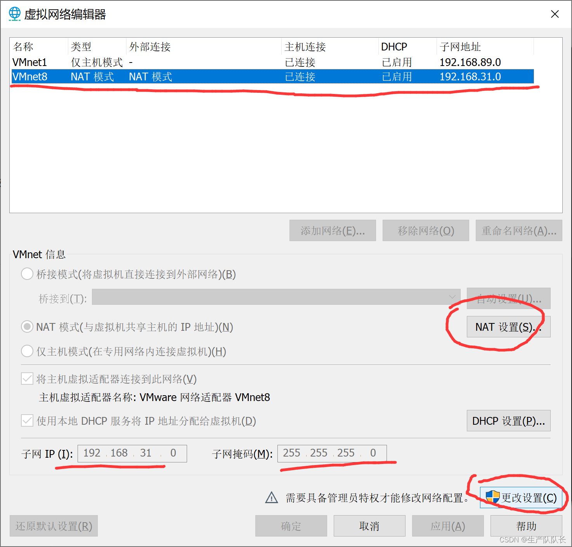Click the 应用(A) button

(448, 526)
